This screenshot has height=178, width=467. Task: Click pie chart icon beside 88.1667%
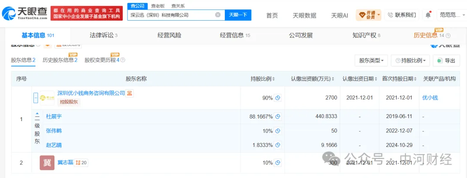pos(278,117)
